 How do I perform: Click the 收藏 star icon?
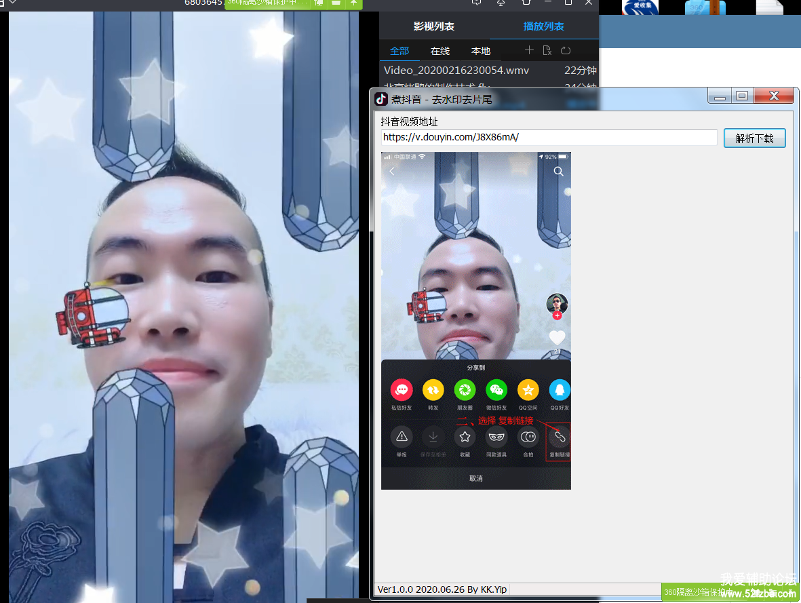(465, 437)
